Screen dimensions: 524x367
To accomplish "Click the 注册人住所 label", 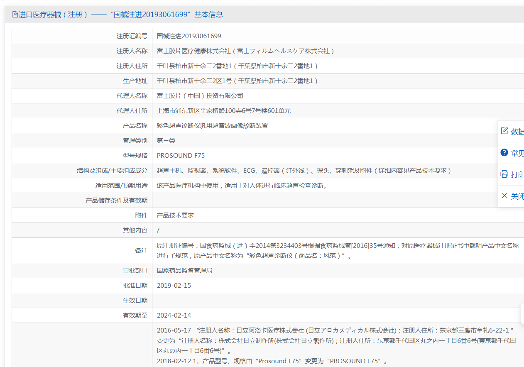I will (x=132, y=66).
